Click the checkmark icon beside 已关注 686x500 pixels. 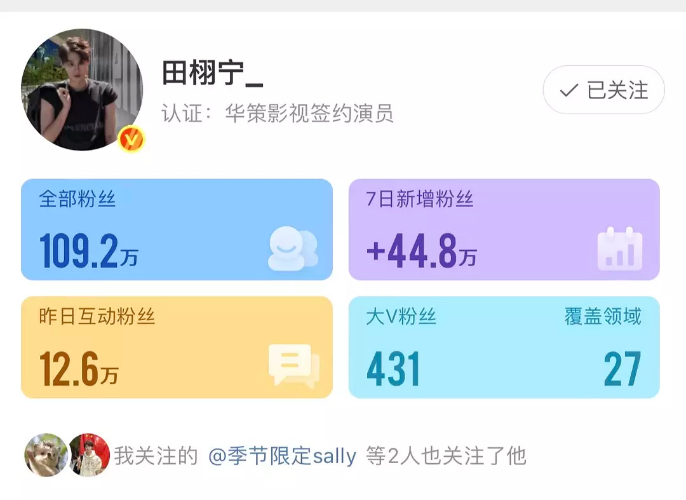tap(568, 91)
